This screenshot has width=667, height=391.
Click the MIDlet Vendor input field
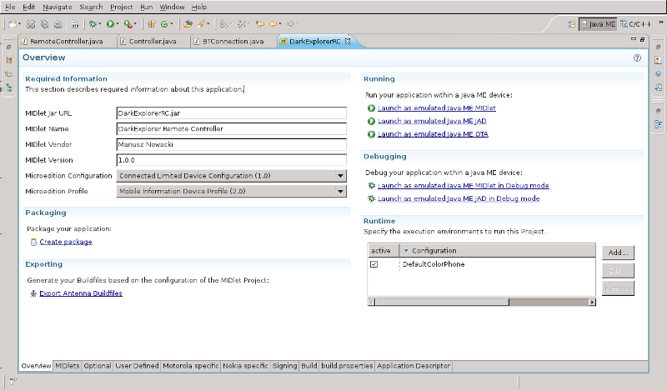pos(232,144)
